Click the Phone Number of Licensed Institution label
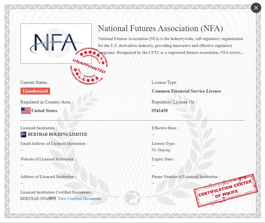Viewport: 265px width, 223px height. [186, 177]
